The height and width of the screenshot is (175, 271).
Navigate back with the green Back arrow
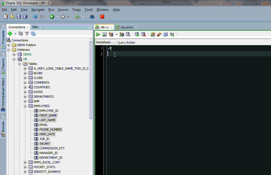[52, 17]
